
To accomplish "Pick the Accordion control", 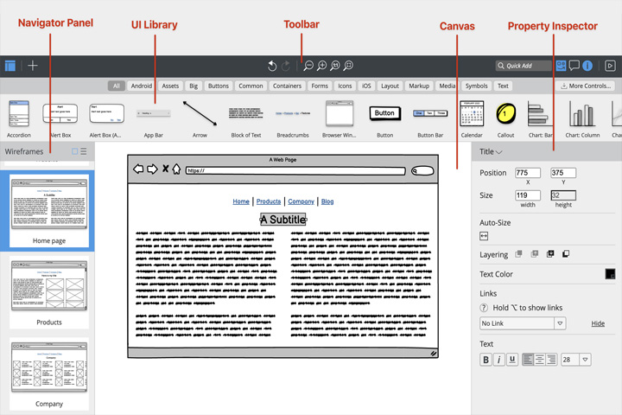I will [19, 118].
